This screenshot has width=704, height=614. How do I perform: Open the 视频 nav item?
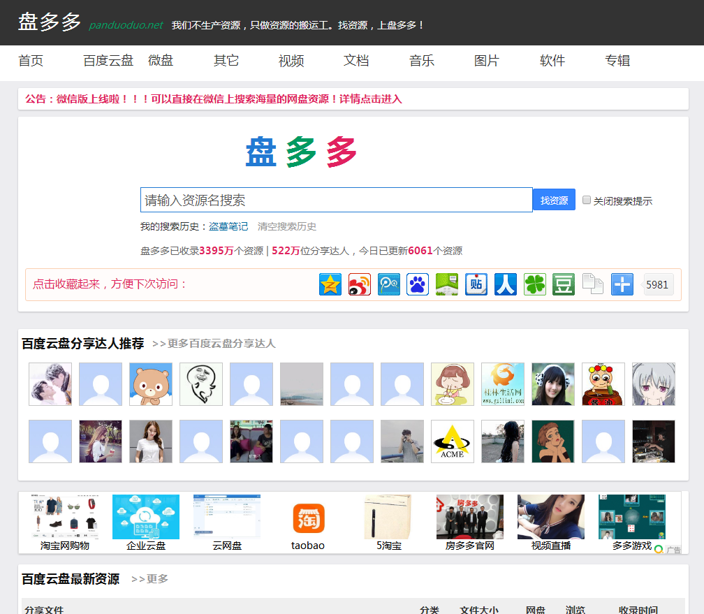click(291, 61)
